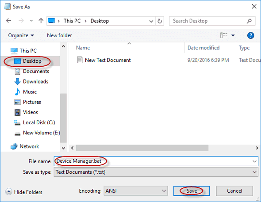Click the blue PC icon in address bar
The width and height of the screenshot is (261, 202).
[x=51, y=21]
